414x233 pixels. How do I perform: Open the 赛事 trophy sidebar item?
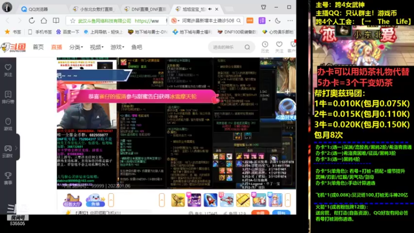tap(8, 179)
